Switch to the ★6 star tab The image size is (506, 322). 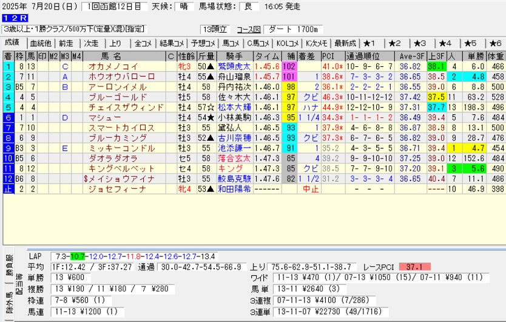click(494, 43)
